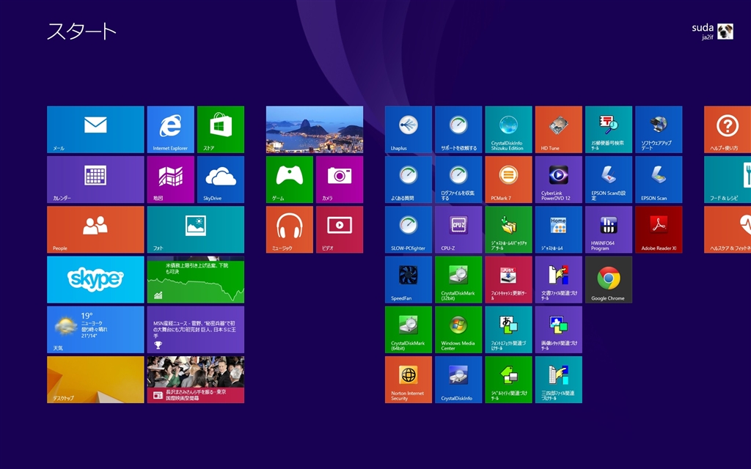Launch Internet Explorer tile
Screen dimensions: 751x469
tap(170, 130)
